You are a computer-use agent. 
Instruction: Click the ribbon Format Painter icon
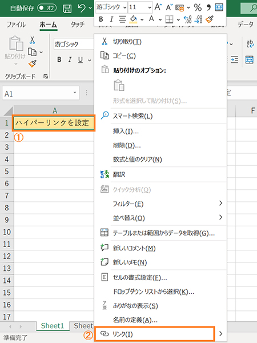33,63
